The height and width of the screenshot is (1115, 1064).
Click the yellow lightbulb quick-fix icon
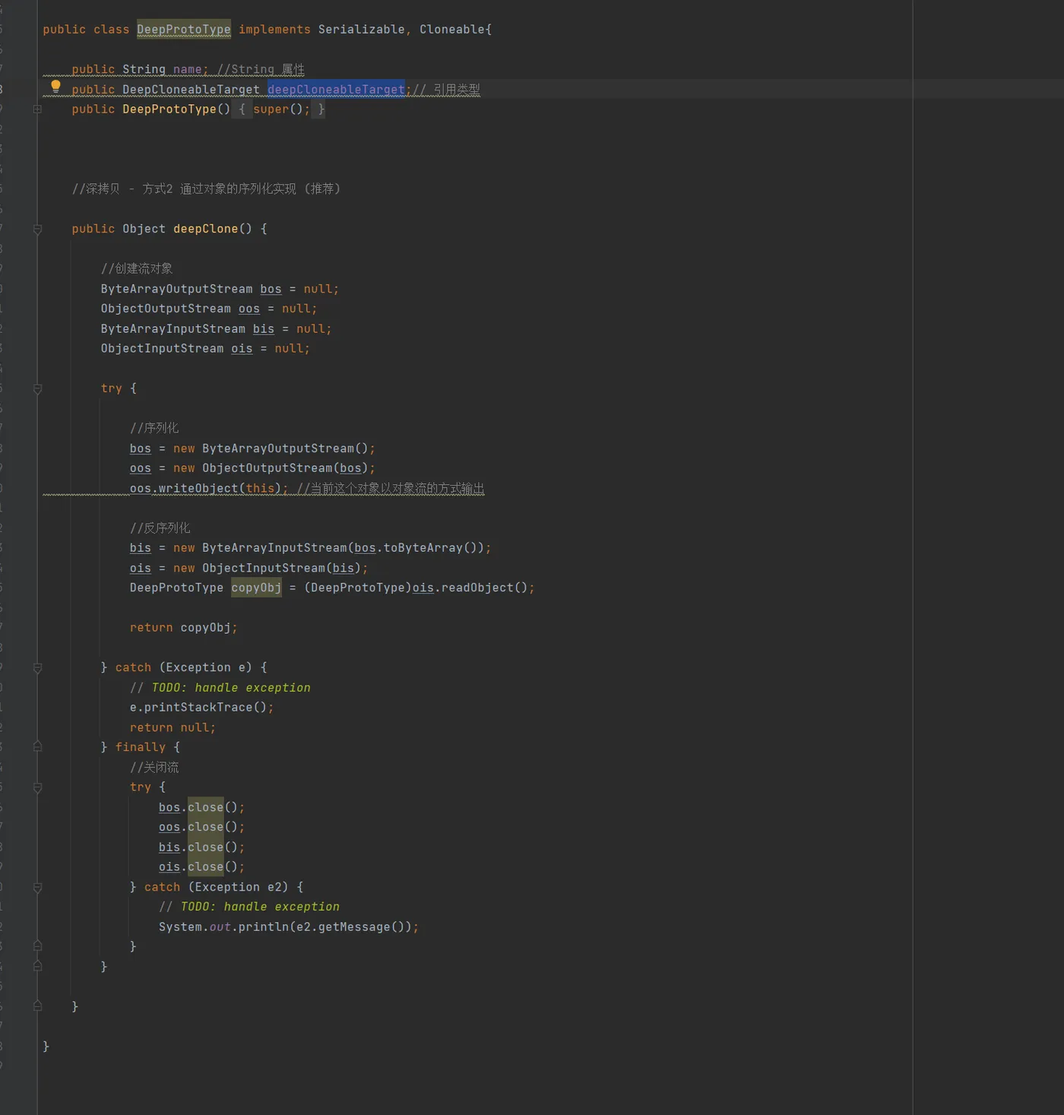[55, 87]
